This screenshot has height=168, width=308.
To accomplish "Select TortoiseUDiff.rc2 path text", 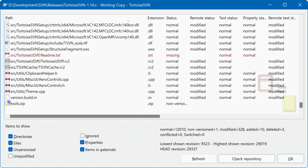I will 40,61.
